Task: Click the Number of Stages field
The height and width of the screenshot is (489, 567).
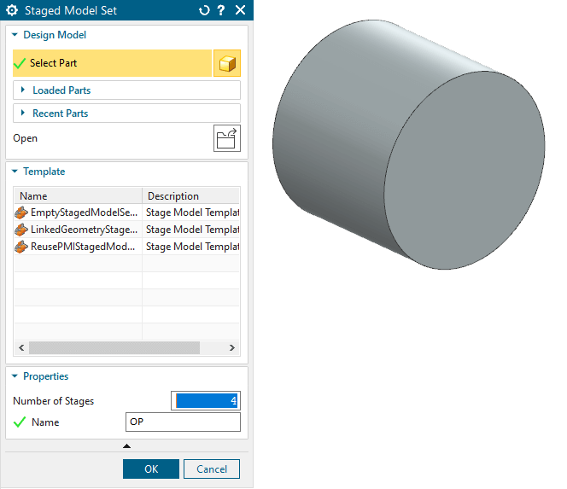Action: pyautogui.click(x=206, y=400)
